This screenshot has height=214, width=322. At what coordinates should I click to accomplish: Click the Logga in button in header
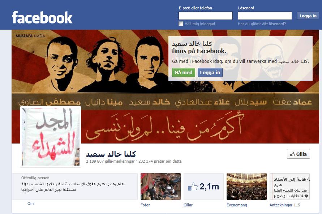tap(308, 16)
